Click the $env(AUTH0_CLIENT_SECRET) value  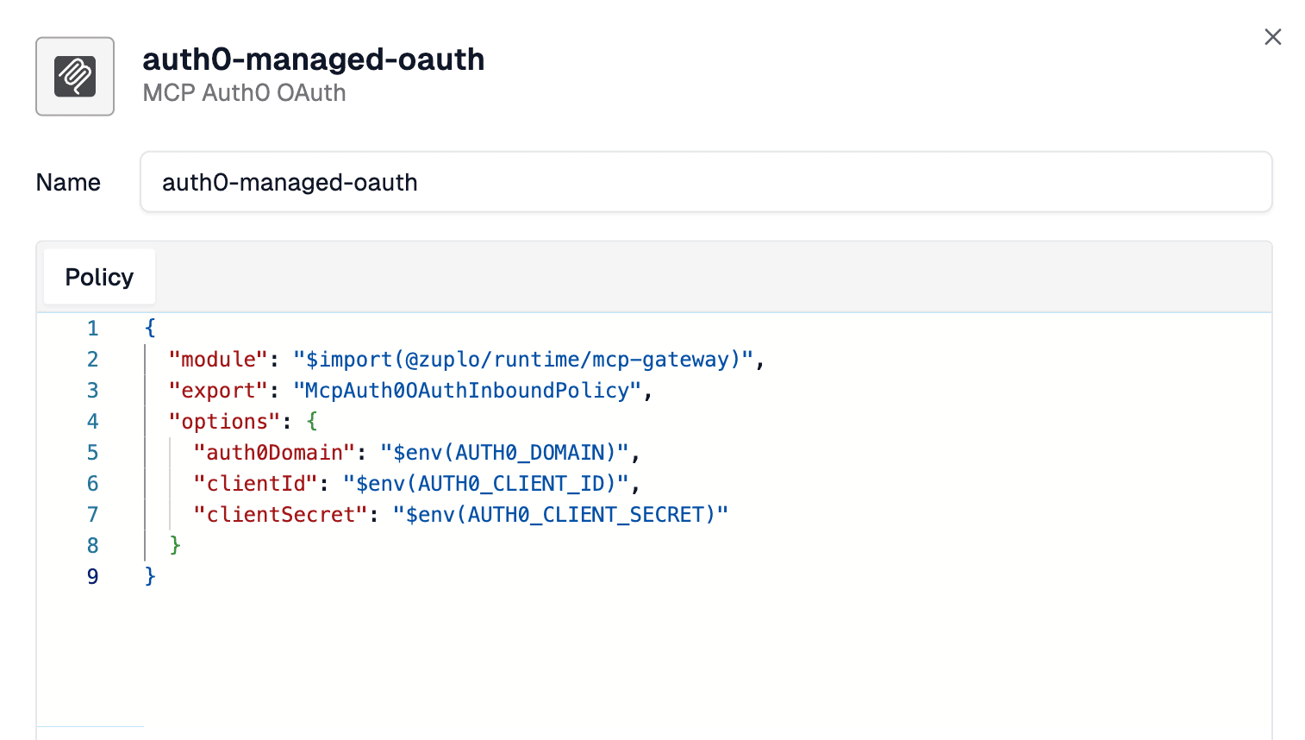[x=560, y=515]
